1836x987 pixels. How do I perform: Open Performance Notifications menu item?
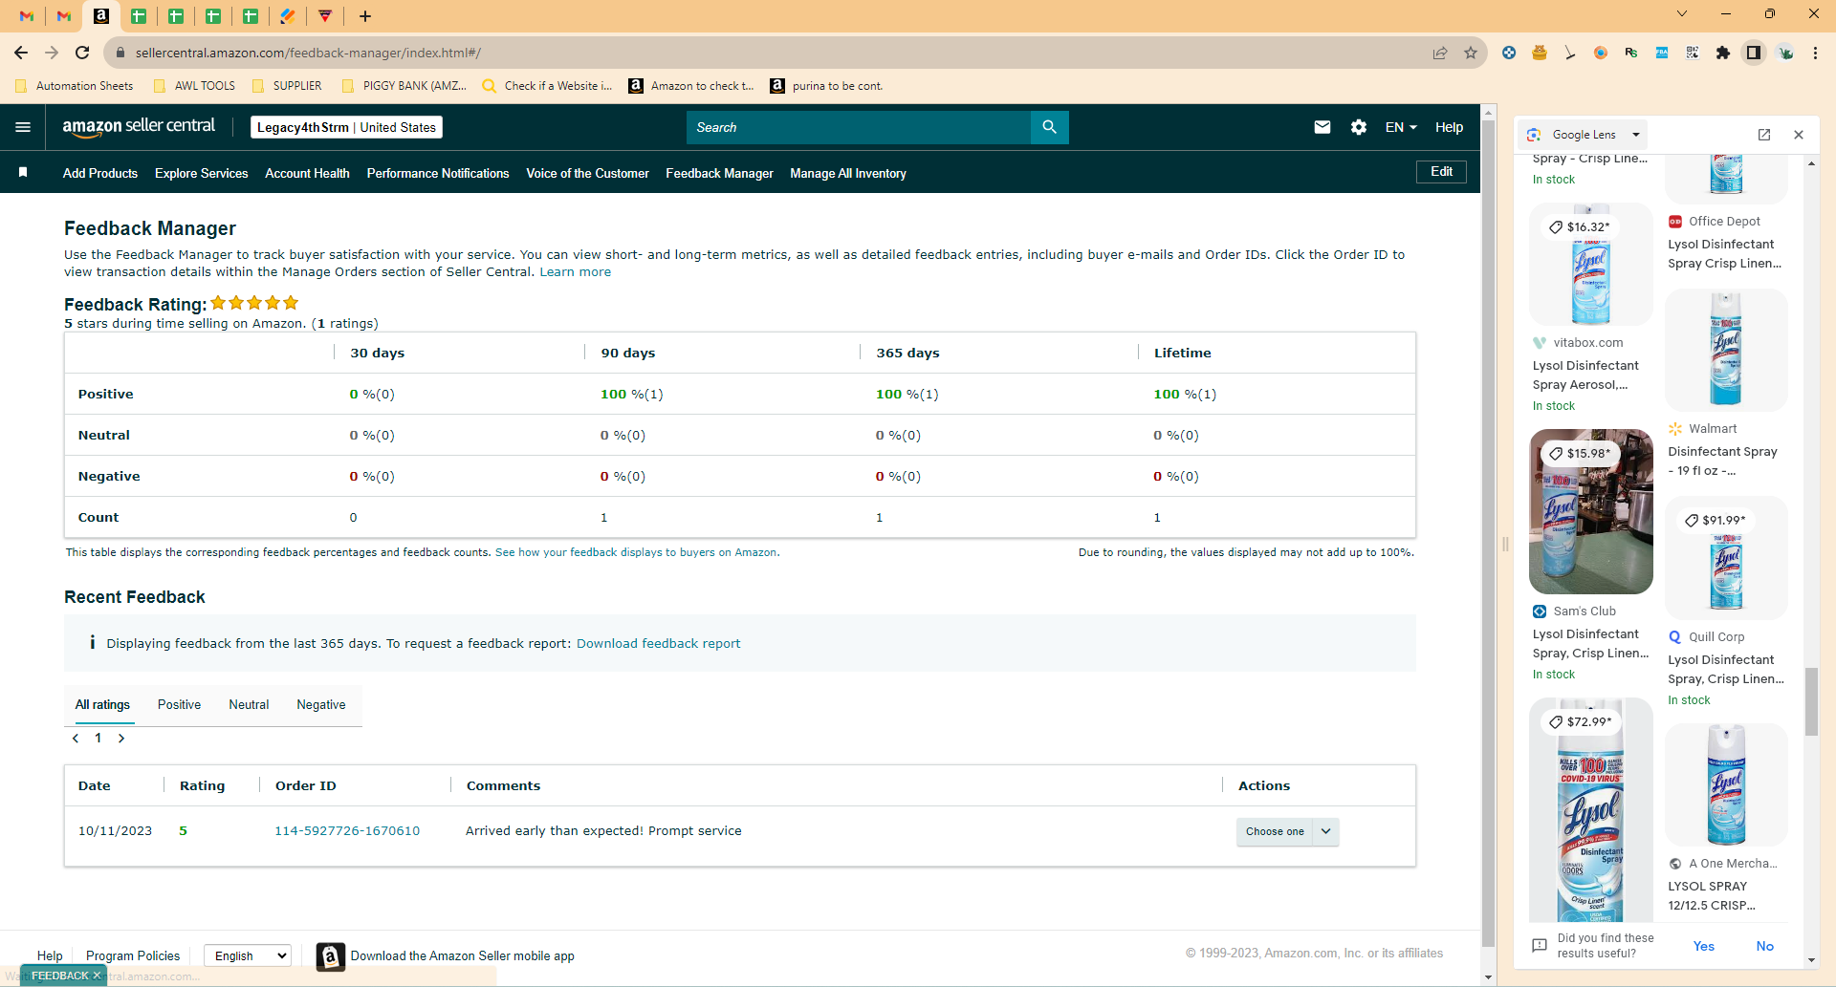(438, 173)
